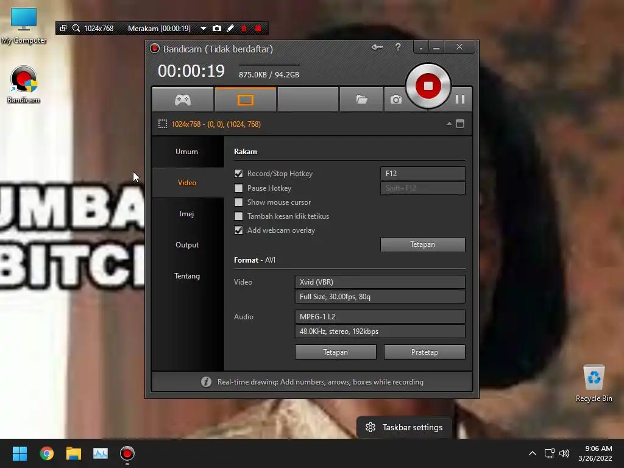
Task: Click the red stop icon in recording bar
Action: point(258,28)
